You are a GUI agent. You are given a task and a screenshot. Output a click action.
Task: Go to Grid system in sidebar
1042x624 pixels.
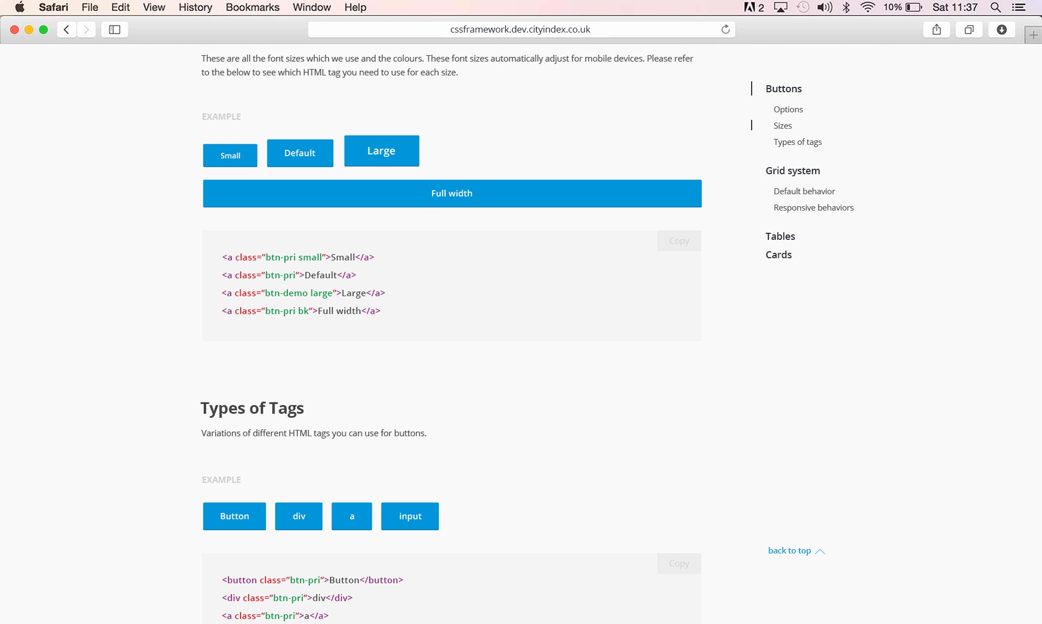click(792, 171)
